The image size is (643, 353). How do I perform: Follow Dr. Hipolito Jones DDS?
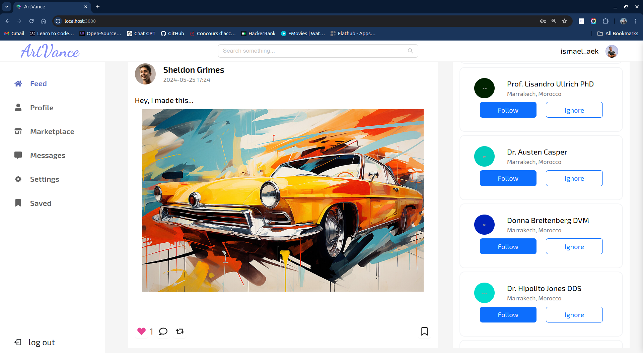(508, 314)
